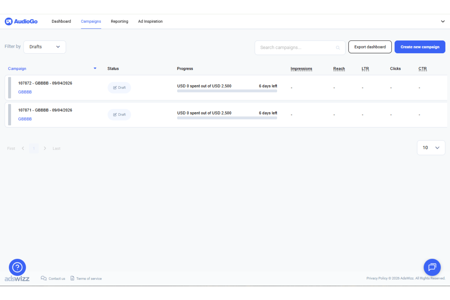450x300 pixels.
Task: Select page 1 in pagination
Action: tap(34, 148)
